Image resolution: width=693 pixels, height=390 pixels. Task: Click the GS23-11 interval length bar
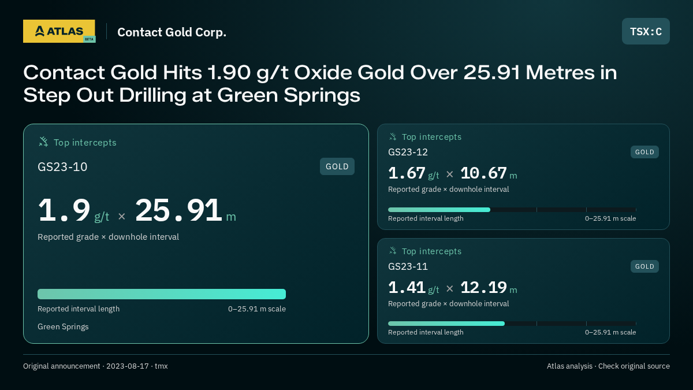512,324
